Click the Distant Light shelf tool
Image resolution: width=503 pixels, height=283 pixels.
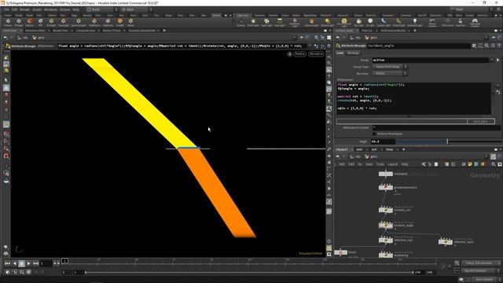point(327,22)
